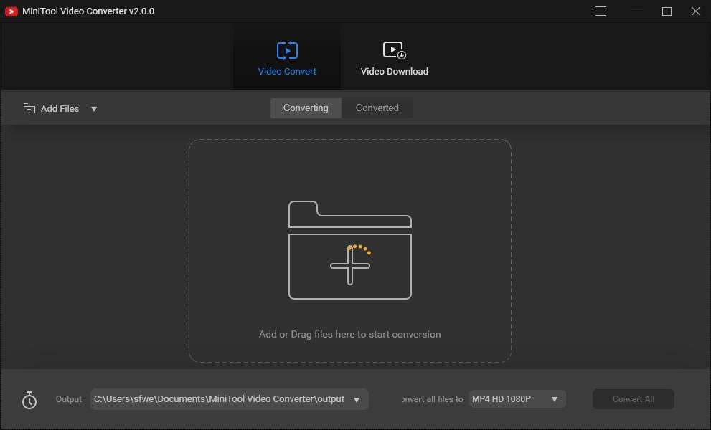
Task: Click the large folder plus icon
Action: 349,249
